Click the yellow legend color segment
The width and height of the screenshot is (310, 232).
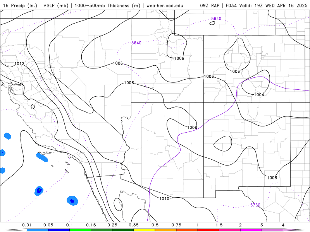coord(144,230)
